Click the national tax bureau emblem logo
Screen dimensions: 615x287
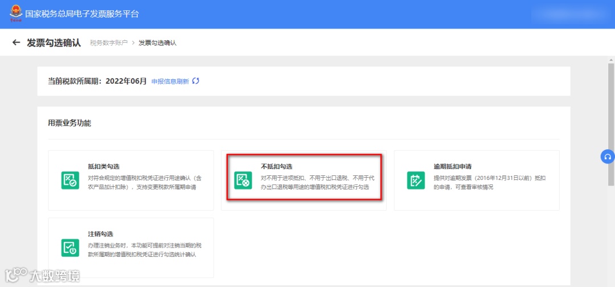tap(16, 13)
